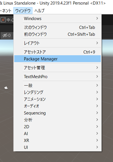This screenshot has width=113, height=162.
Task: Open the Sequencing submenu
Action: [57, 113]
